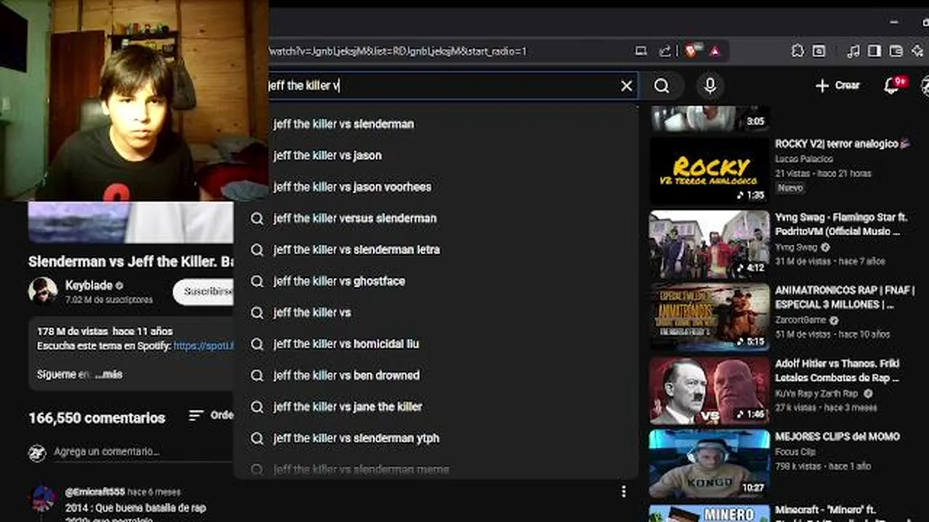
Task: Open the Minecraft 'Minero' video thumbnail
Action: coord(709,513)
